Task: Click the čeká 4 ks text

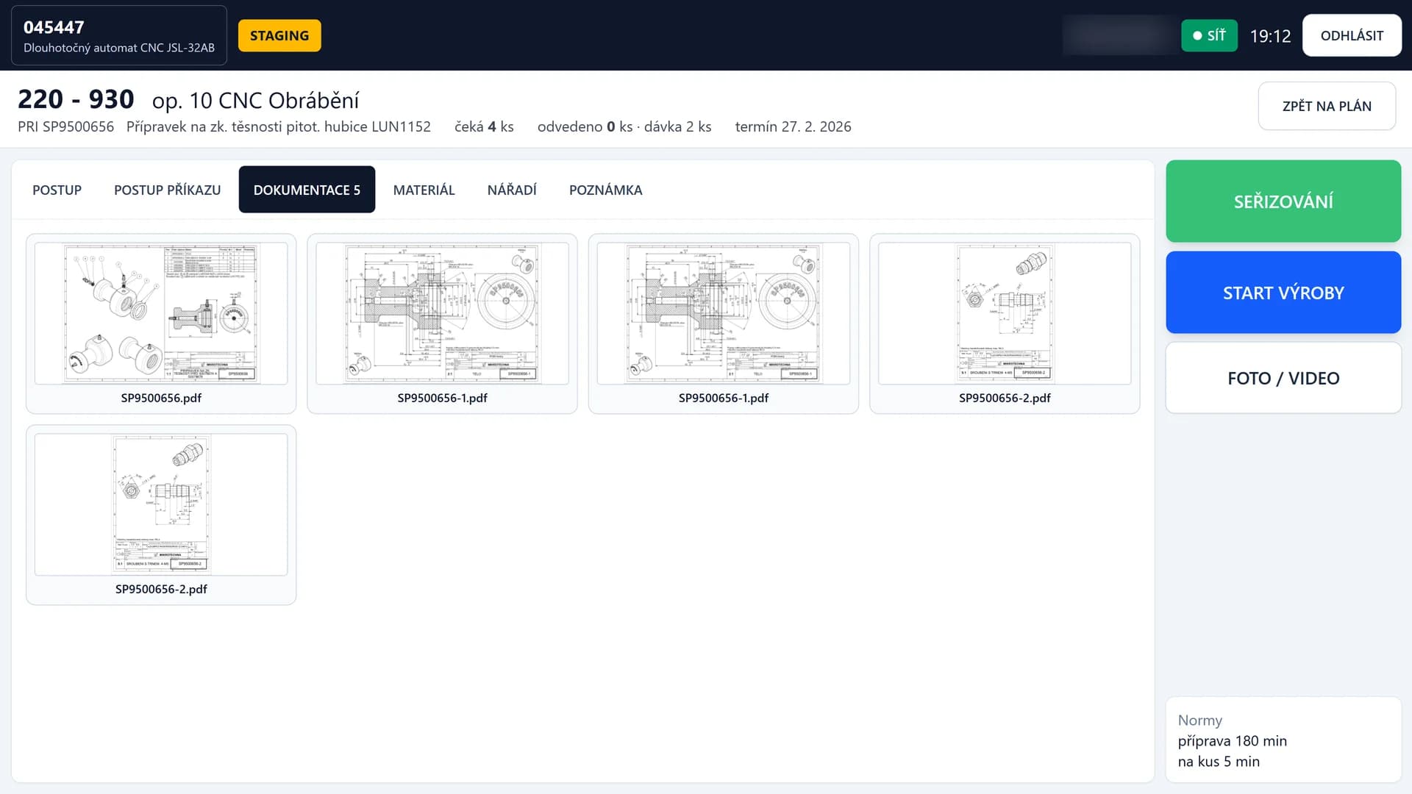Action: (x=484, y=126)
